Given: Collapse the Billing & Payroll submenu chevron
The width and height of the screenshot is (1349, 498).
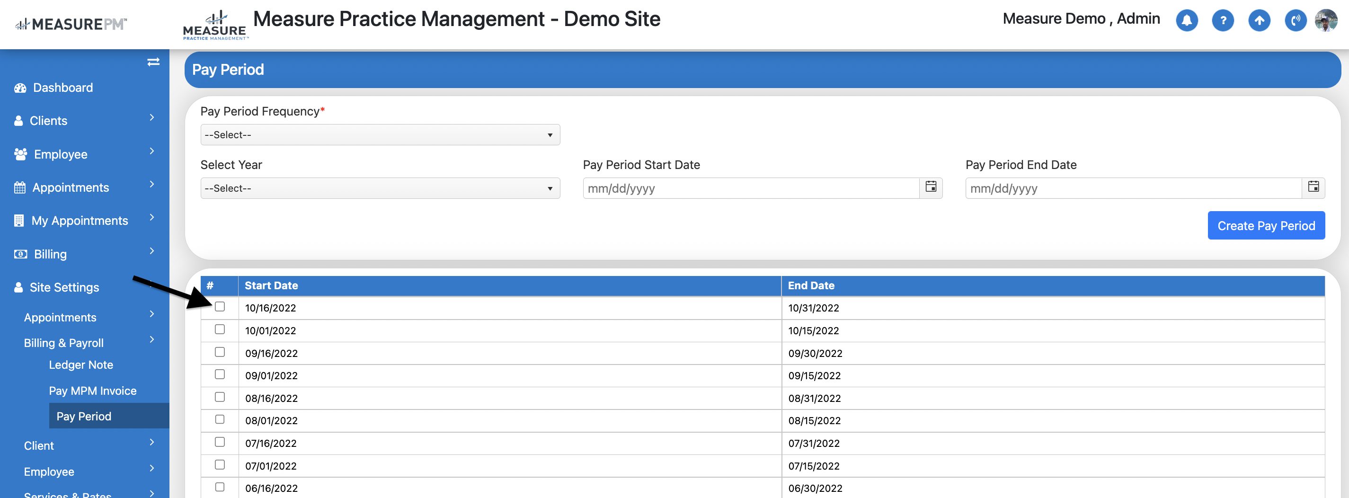Looking at the screenshot, I should pos(152,339).
